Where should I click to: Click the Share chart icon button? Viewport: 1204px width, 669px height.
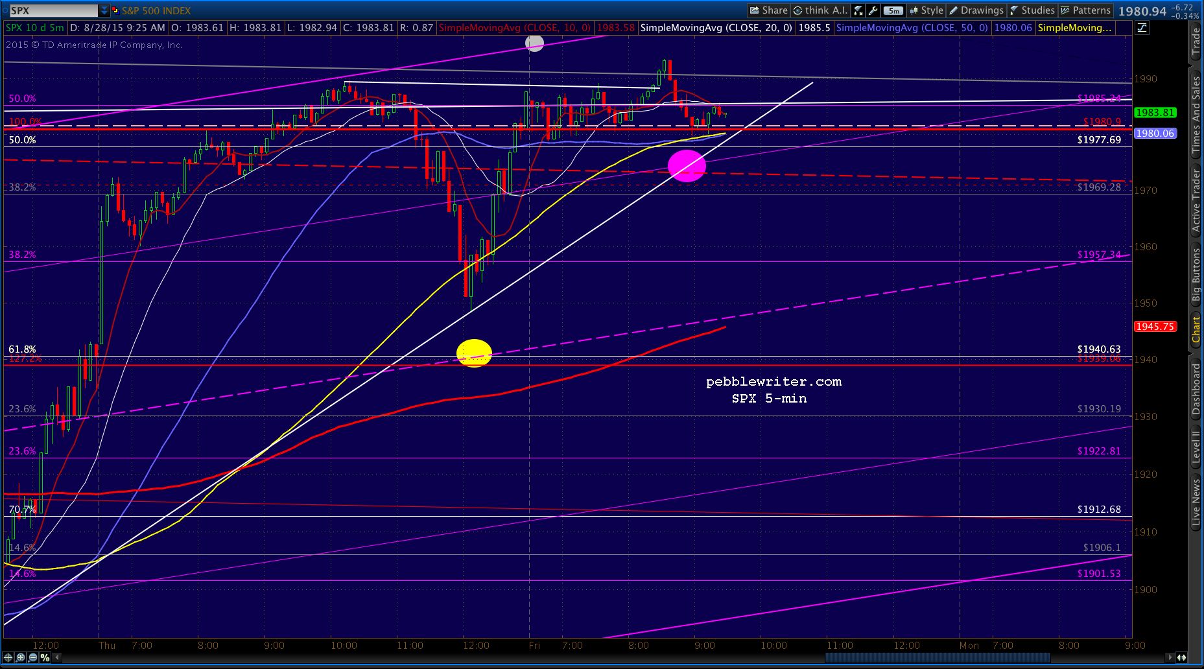tap(768, 10)
